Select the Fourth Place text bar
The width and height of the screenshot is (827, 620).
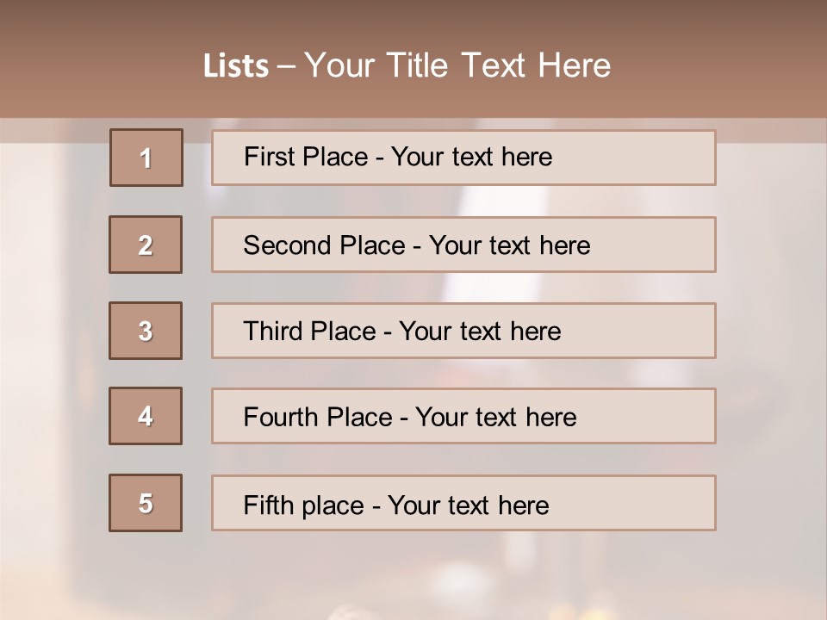pyautogui.click(x=463, y=416)
